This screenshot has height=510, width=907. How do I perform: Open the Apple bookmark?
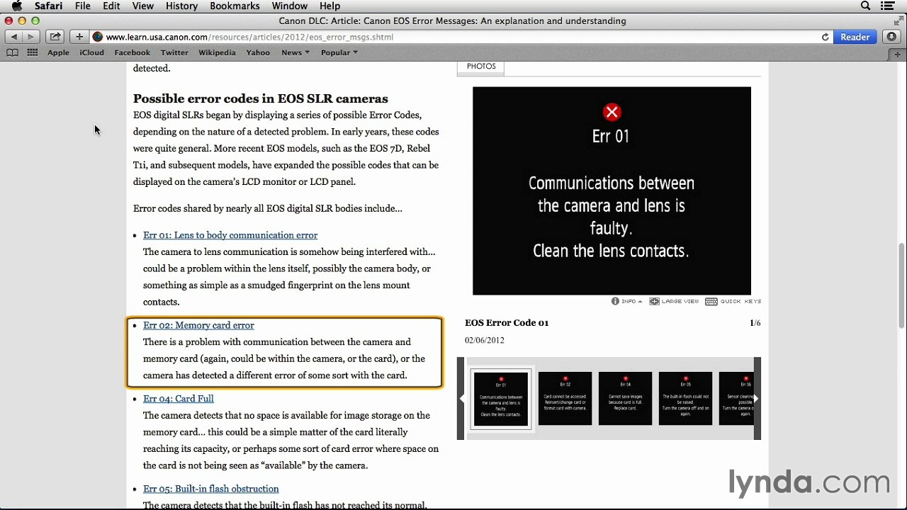click(x=58, y=52)
